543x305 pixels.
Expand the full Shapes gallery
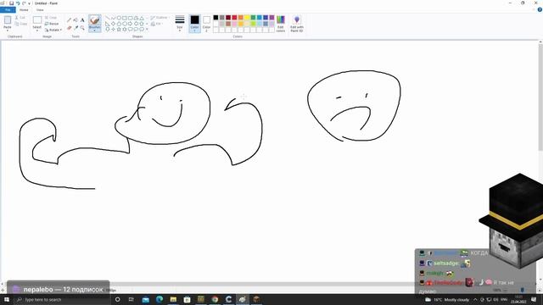point(147,30)
